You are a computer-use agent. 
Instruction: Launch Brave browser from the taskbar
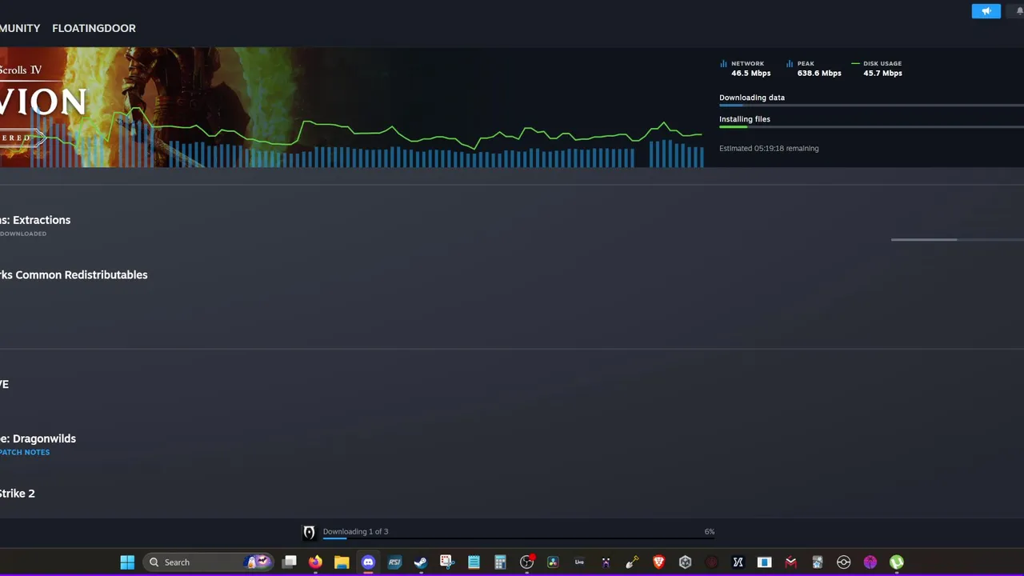658,562
